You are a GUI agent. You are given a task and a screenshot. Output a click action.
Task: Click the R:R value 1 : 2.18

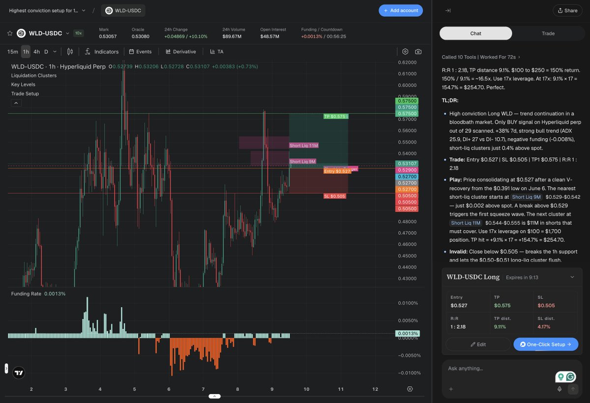point(458,326)
